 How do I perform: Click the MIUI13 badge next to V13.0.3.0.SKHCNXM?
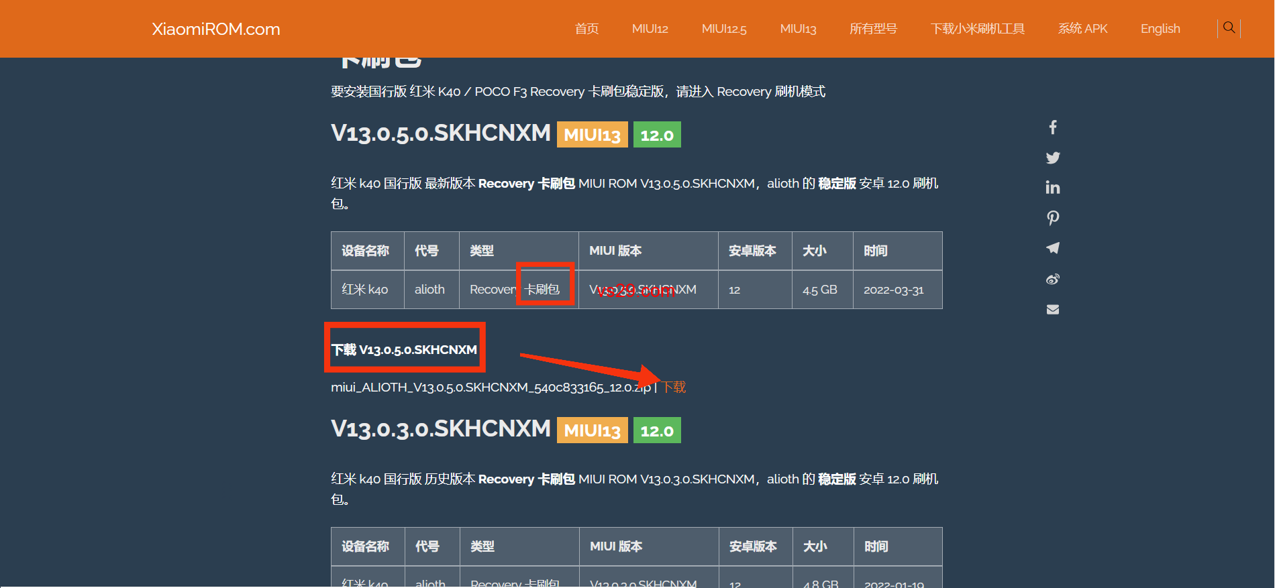pyautogui.click(x=593, y=430)
